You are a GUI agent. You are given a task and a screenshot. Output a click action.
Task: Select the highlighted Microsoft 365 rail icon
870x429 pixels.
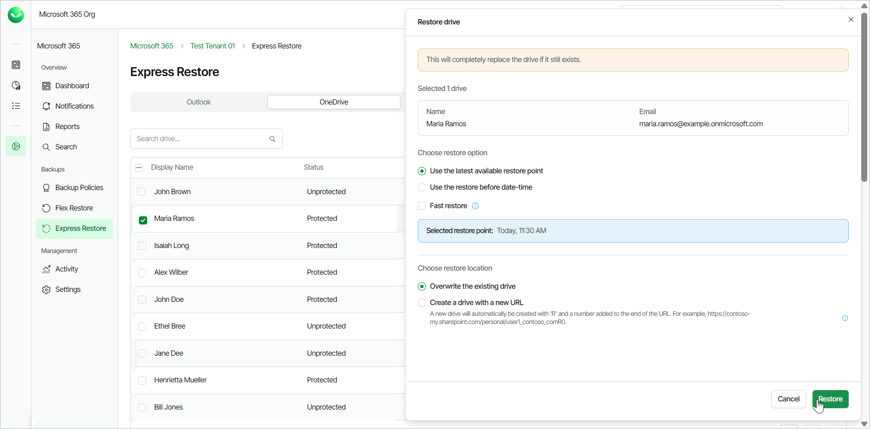[x=16, y=146]
